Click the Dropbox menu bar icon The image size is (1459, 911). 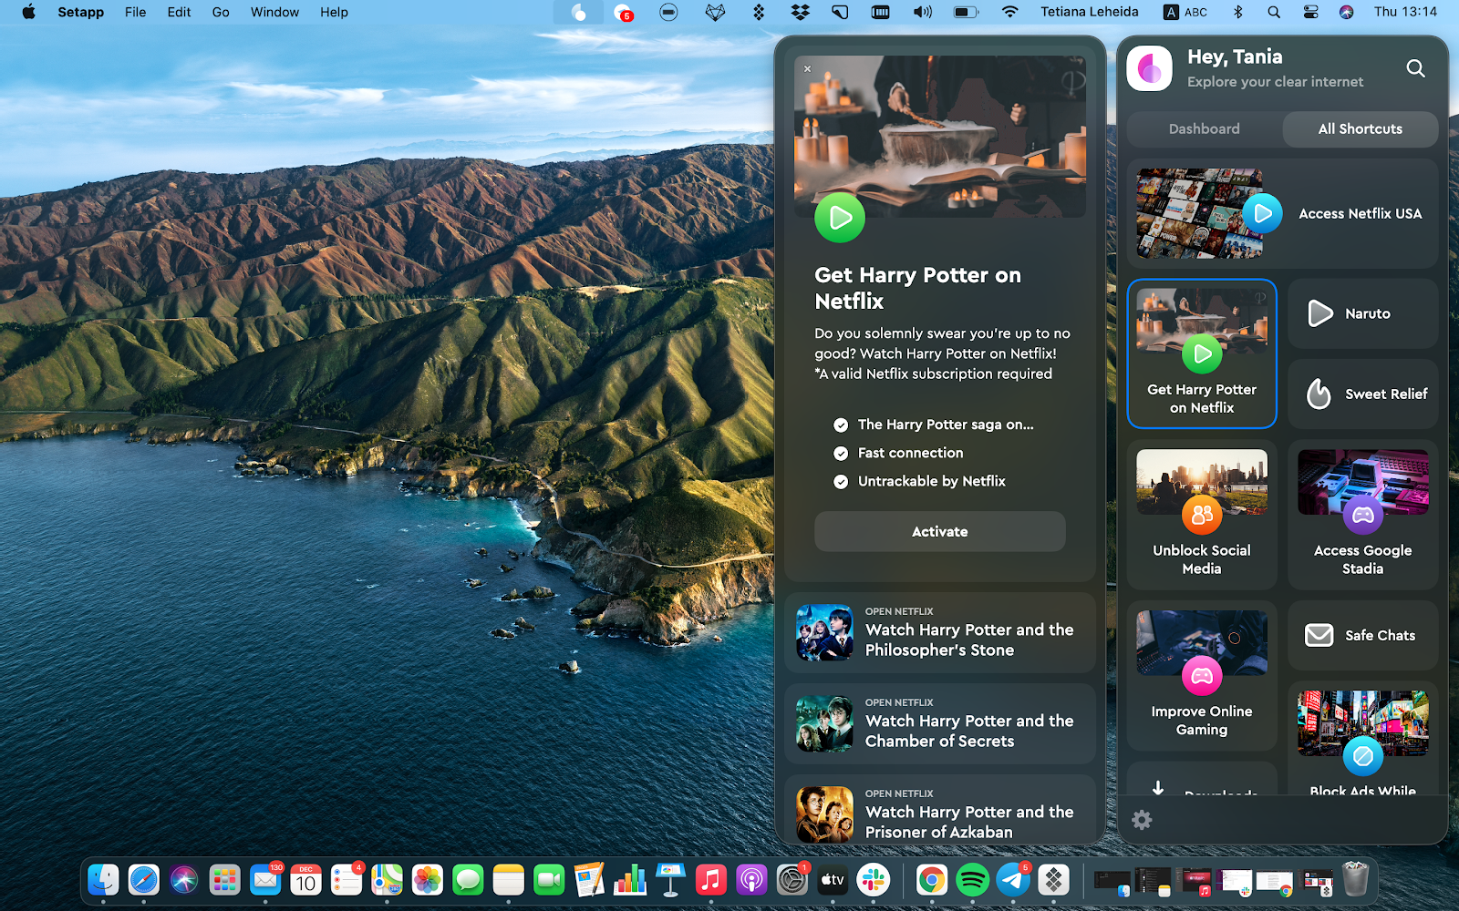tap(800, 12)
